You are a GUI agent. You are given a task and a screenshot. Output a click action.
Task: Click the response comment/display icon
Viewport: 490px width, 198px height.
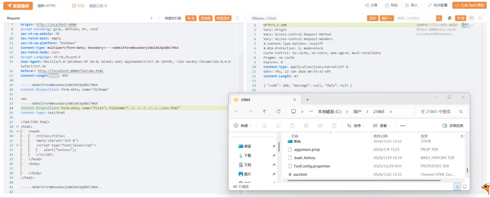pyautogui.click(x=471, y=18)
